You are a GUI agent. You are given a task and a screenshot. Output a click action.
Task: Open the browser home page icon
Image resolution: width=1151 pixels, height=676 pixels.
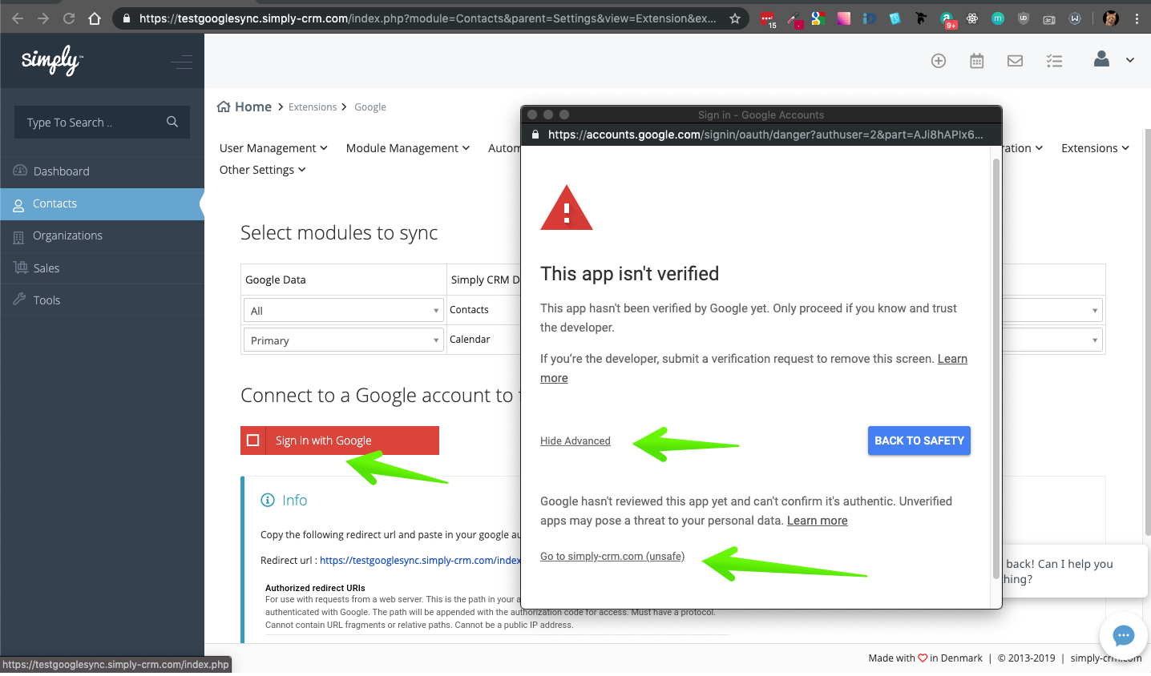[x=95, y=18]
